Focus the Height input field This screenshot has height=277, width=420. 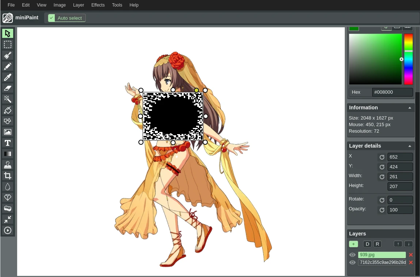[x=400, y=187]
